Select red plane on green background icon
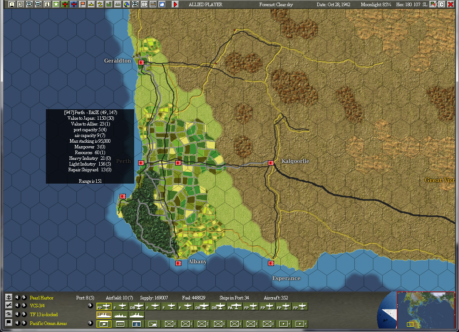Viewport: 459px width, 332px height. click(65, 4)
